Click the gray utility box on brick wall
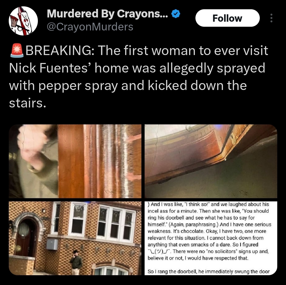This screenshot has height=285, width=286. point(52,244)
